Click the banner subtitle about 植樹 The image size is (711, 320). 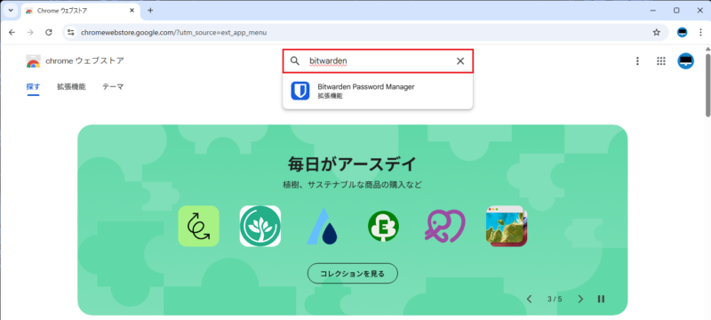pos(352,185)
